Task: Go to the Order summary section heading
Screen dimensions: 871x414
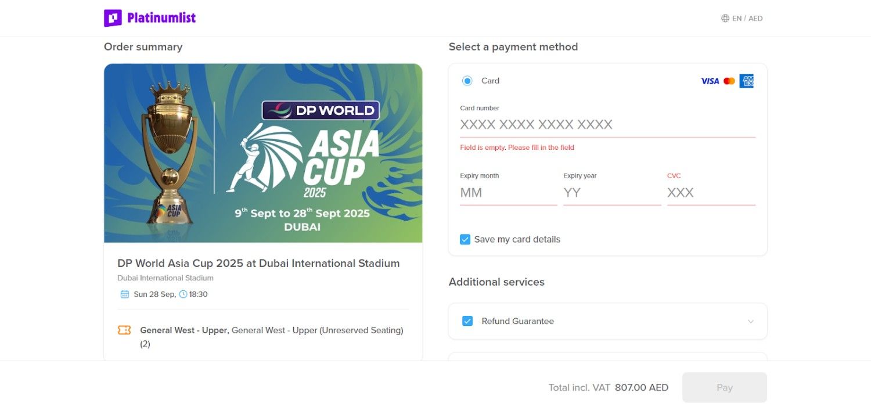Action: (x=143, y=46)
